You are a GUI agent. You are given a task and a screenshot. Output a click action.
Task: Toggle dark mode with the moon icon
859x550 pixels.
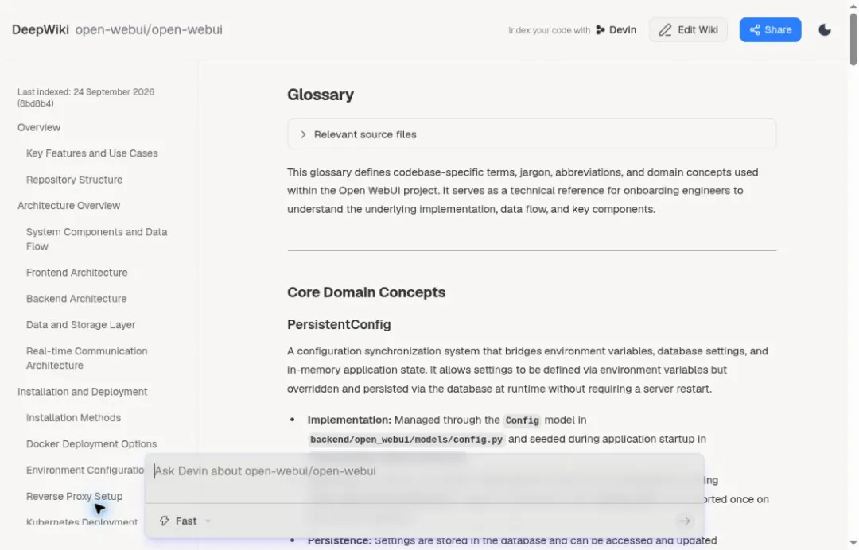(825, 29)
